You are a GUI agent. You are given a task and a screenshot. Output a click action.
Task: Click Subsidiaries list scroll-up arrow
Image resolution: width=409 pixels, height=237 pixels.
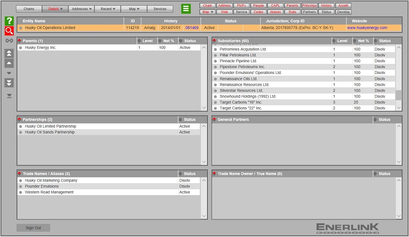tap(398, 47)
